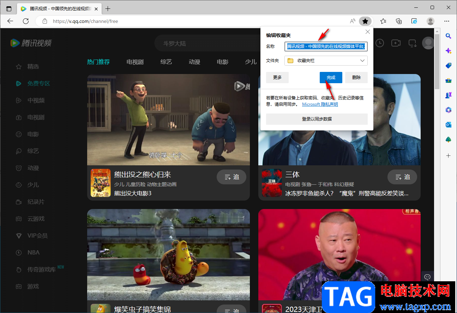Click the tab actions menu icon
The image size is (457, 313).
click(9, 9)
